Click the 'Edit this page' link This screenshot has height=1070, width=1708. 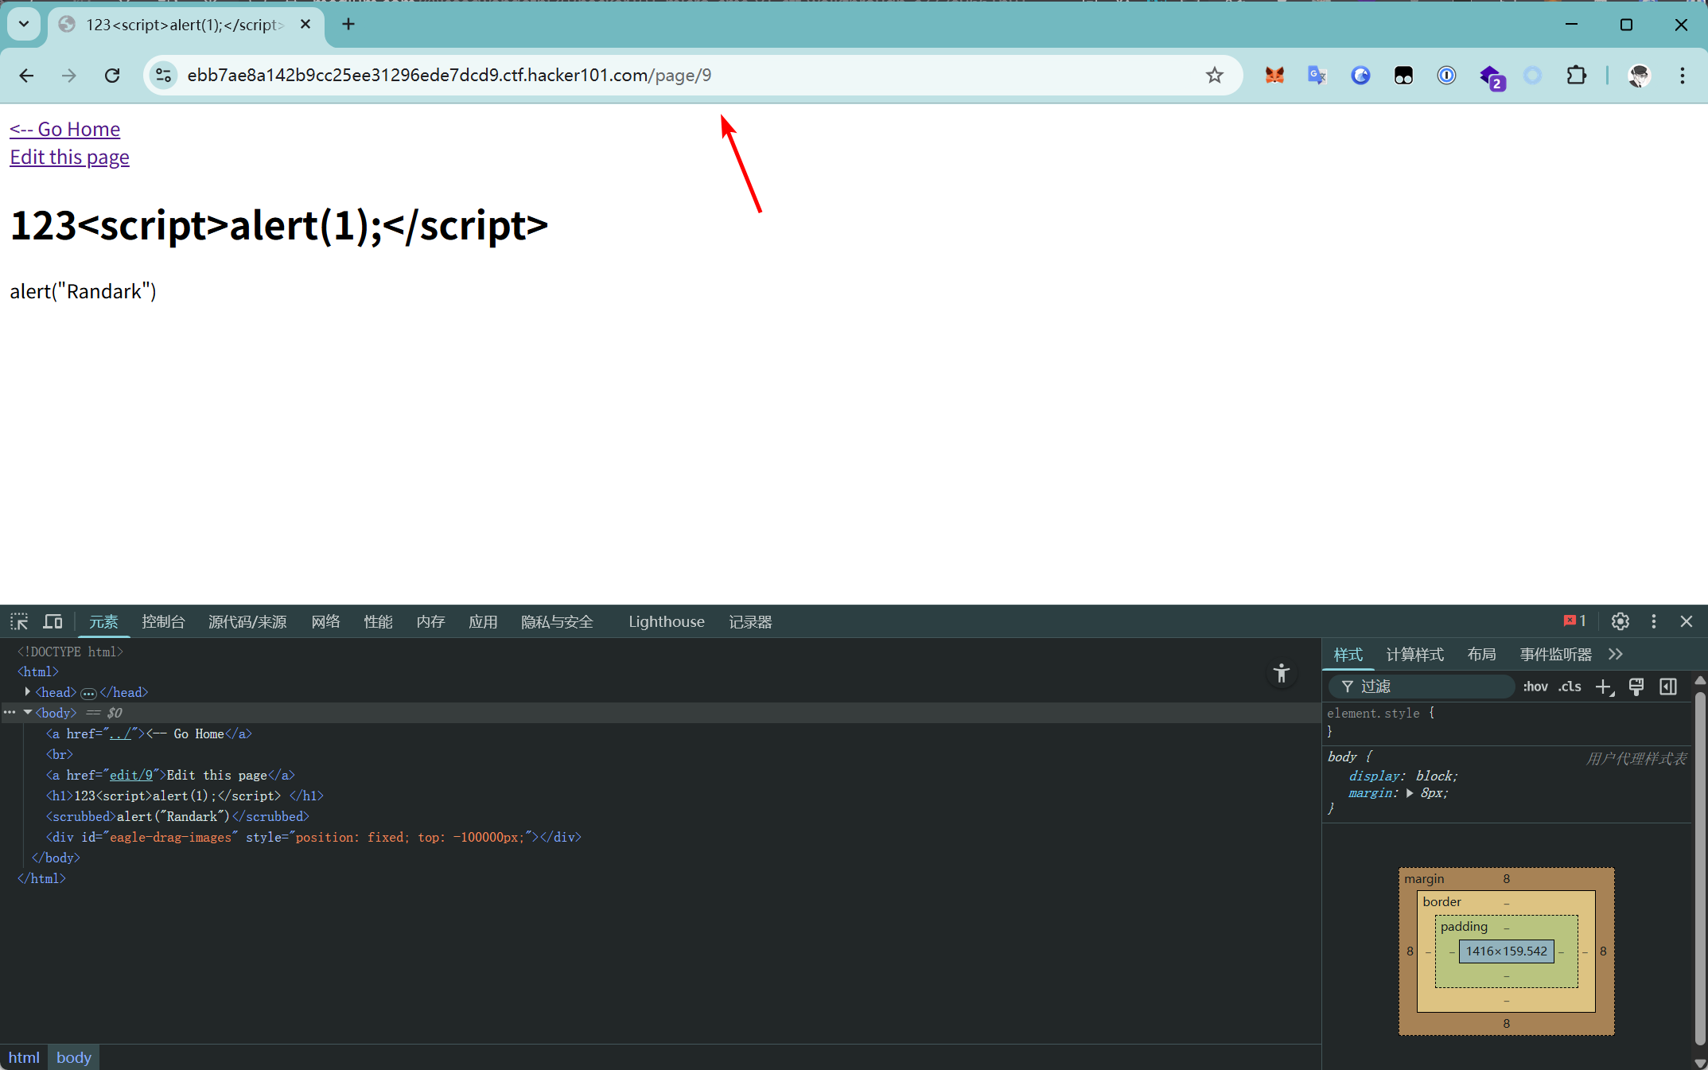click(69, 158)
